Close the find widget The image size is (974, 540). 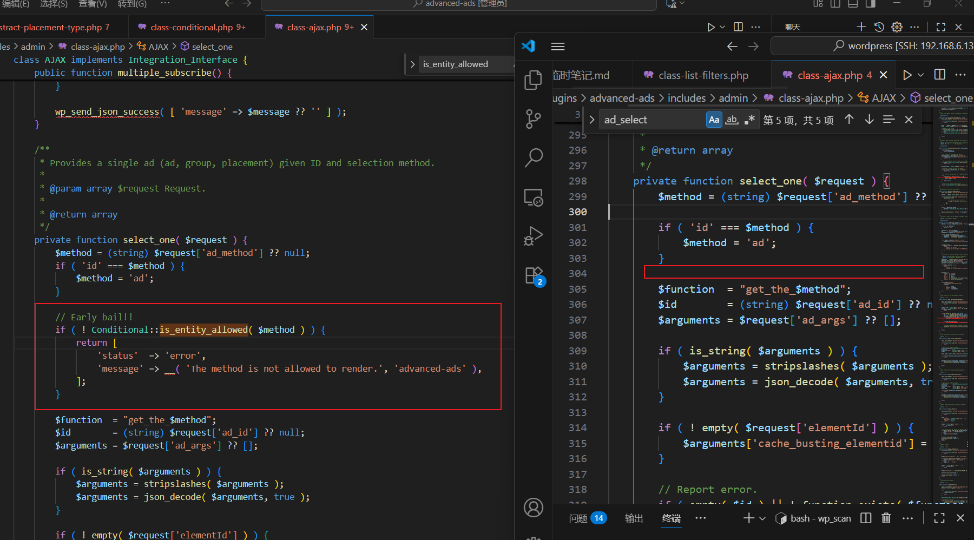(x=909, y=120)
